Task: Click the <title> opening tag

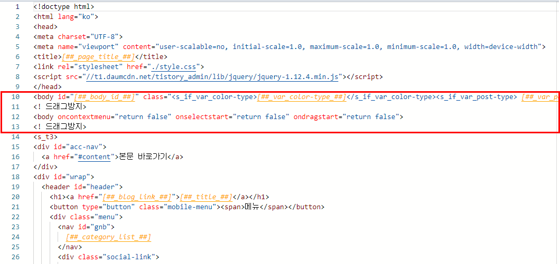Action: point(48,57)
